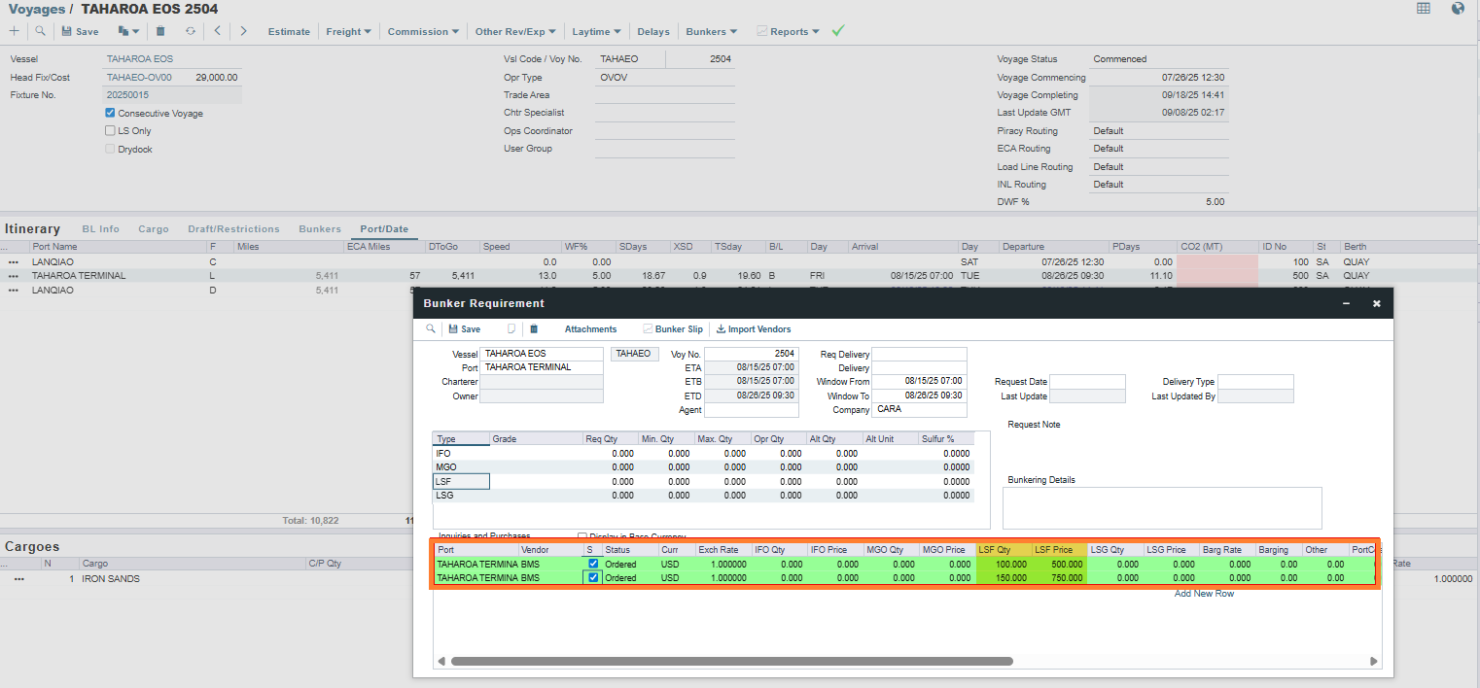Open the Commission dropdown
This screenshot has height=688, width=1480.
423,31
